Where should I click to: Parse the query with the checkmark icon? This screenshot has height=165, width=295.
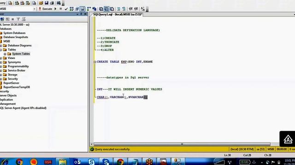point(66,9)
